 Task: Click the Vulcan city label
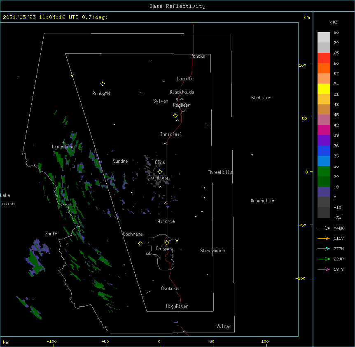[224, 326]
